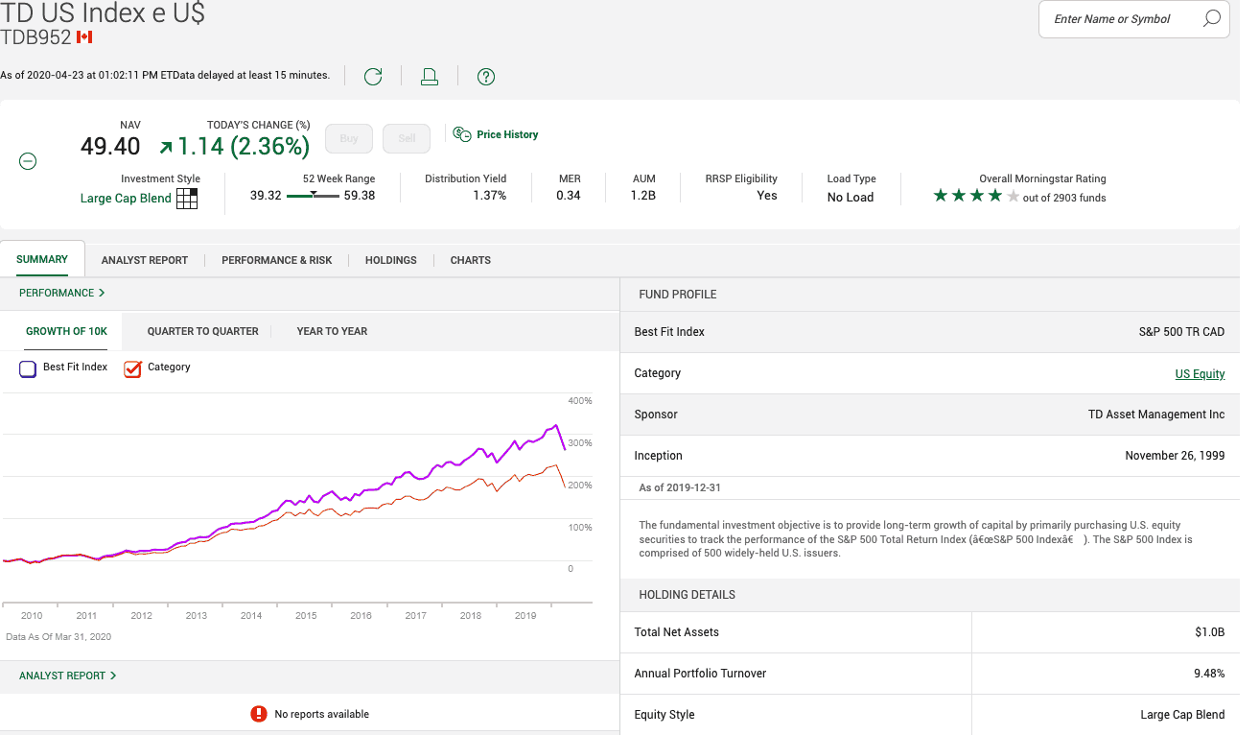This screenshot has height=735, width=1259.
Task: Click the S&P 500 TR CAD value
Action: 1180,332
